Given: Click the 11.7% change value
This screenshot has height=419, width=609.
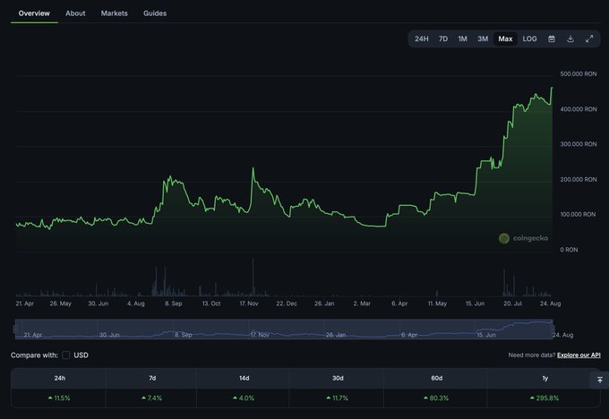Looking at the screenshot, I should tap(337, 398).
